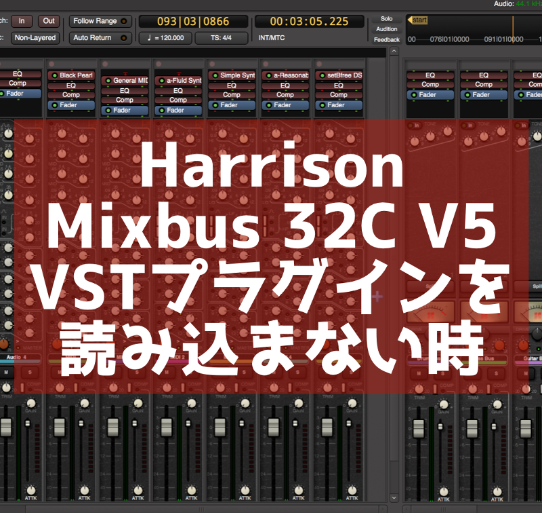The image size is (542, 513).
Task: Click the compressor threshold slider on the a-Reasonable strip
Action: pyautogui.click(x=295, y=423)
